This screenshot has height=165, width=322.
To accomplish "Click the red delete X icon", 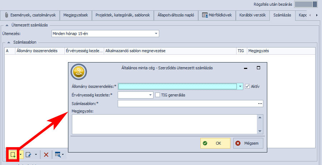I will (46, 155).
